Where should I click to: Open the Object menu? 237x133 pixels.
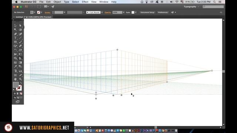[57, 2]
